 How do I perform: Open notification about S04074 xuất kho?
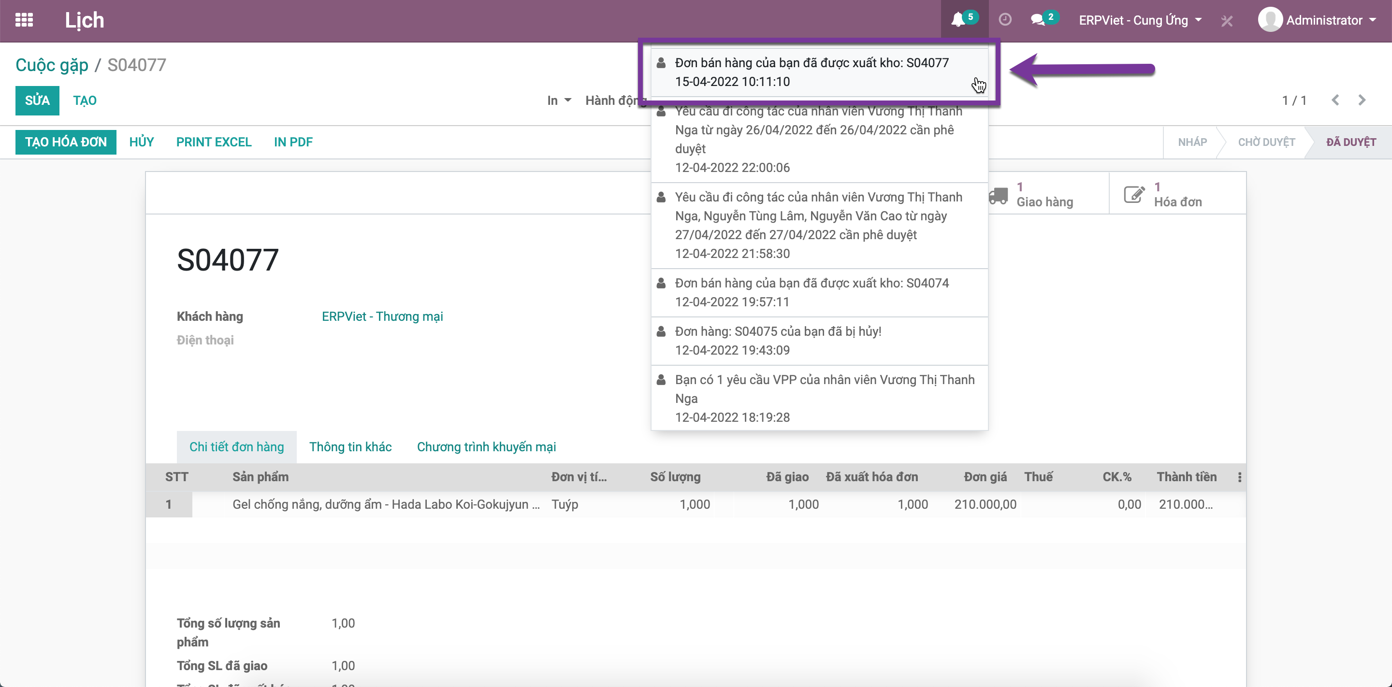pos(819,293)
